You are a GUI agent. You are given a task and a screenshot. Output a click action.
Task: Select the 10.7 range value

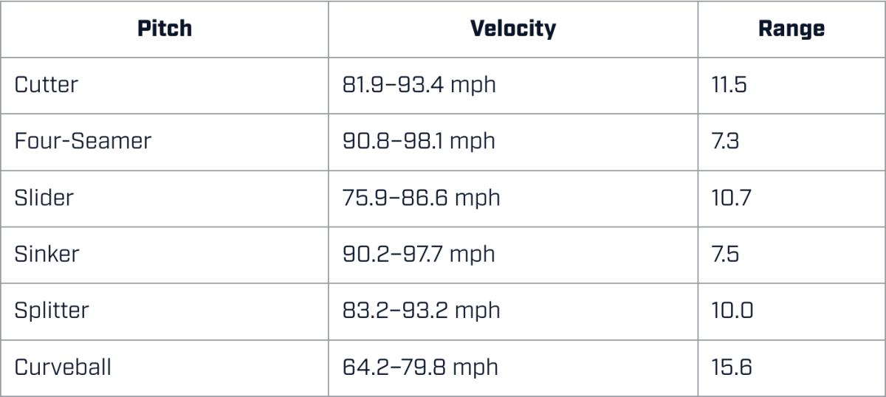click(732, 198)
